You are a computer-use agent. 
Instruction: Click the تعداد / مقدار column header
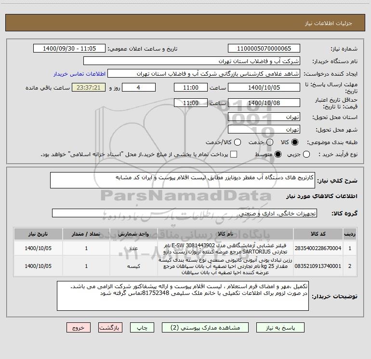click(86, 234)
